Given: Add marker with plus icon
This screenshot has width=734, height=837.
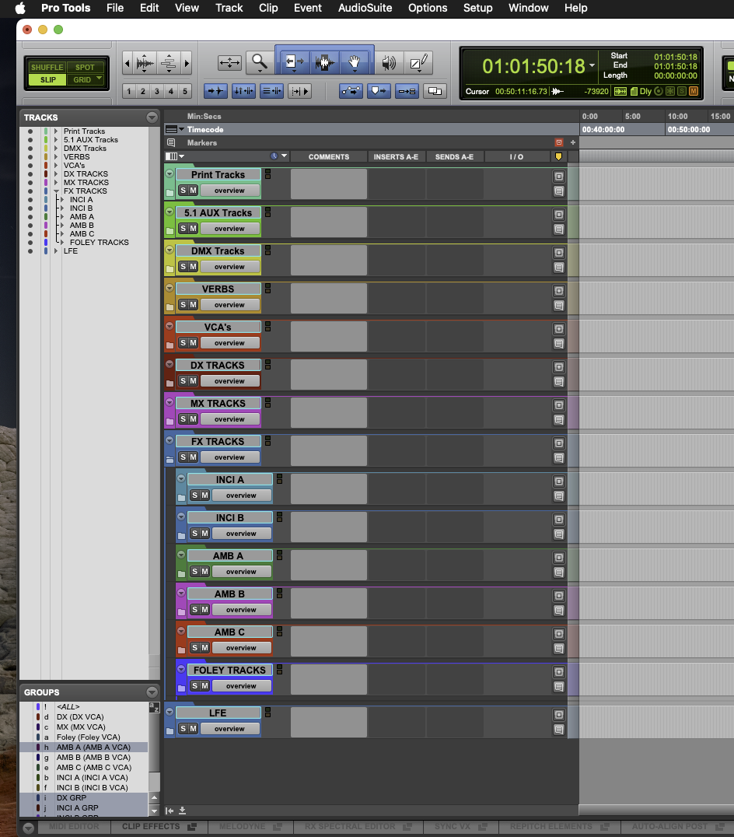Looking at the screenshot, I should click(573, 142).
